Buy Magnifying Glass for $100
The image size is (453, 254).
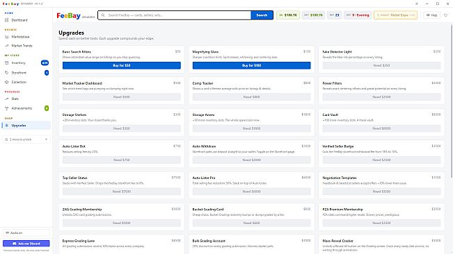(252, 65)
